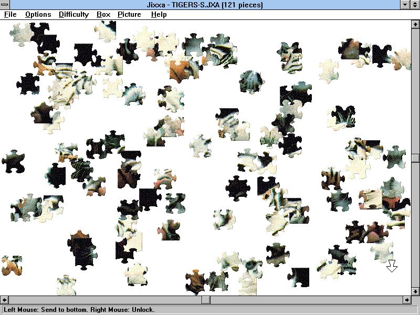Select the isolated cream-white piece at upper right
The image size is (420, 315).
coord(329,71)
